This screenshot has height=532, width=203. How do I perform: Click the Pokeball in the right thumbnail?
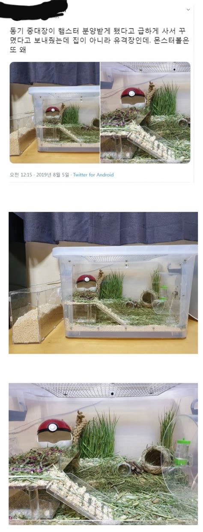(x=133, y=97)
